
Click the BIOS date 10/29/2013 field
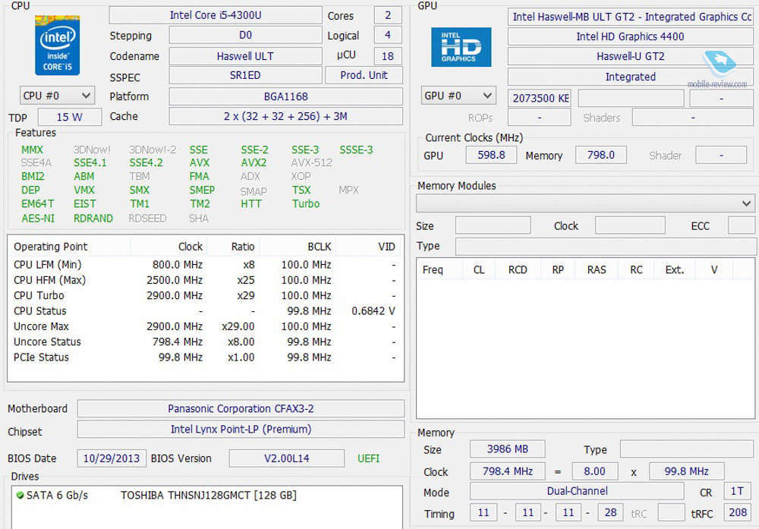112,458
